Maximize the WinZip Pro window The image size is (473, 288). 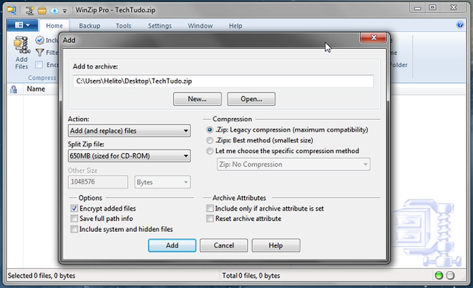(x=432, y=8)
